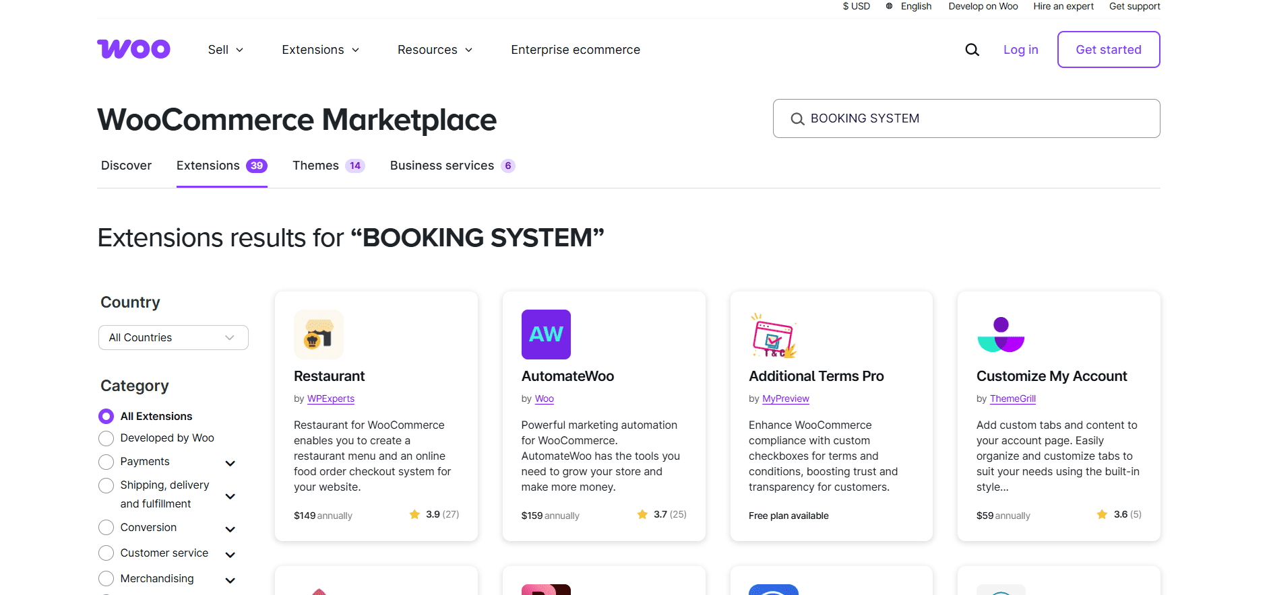Image resolution: width=1269 pixels, height=595 pixels.
Task: Open the MyPreview vendor link
Action: point(786,399)
